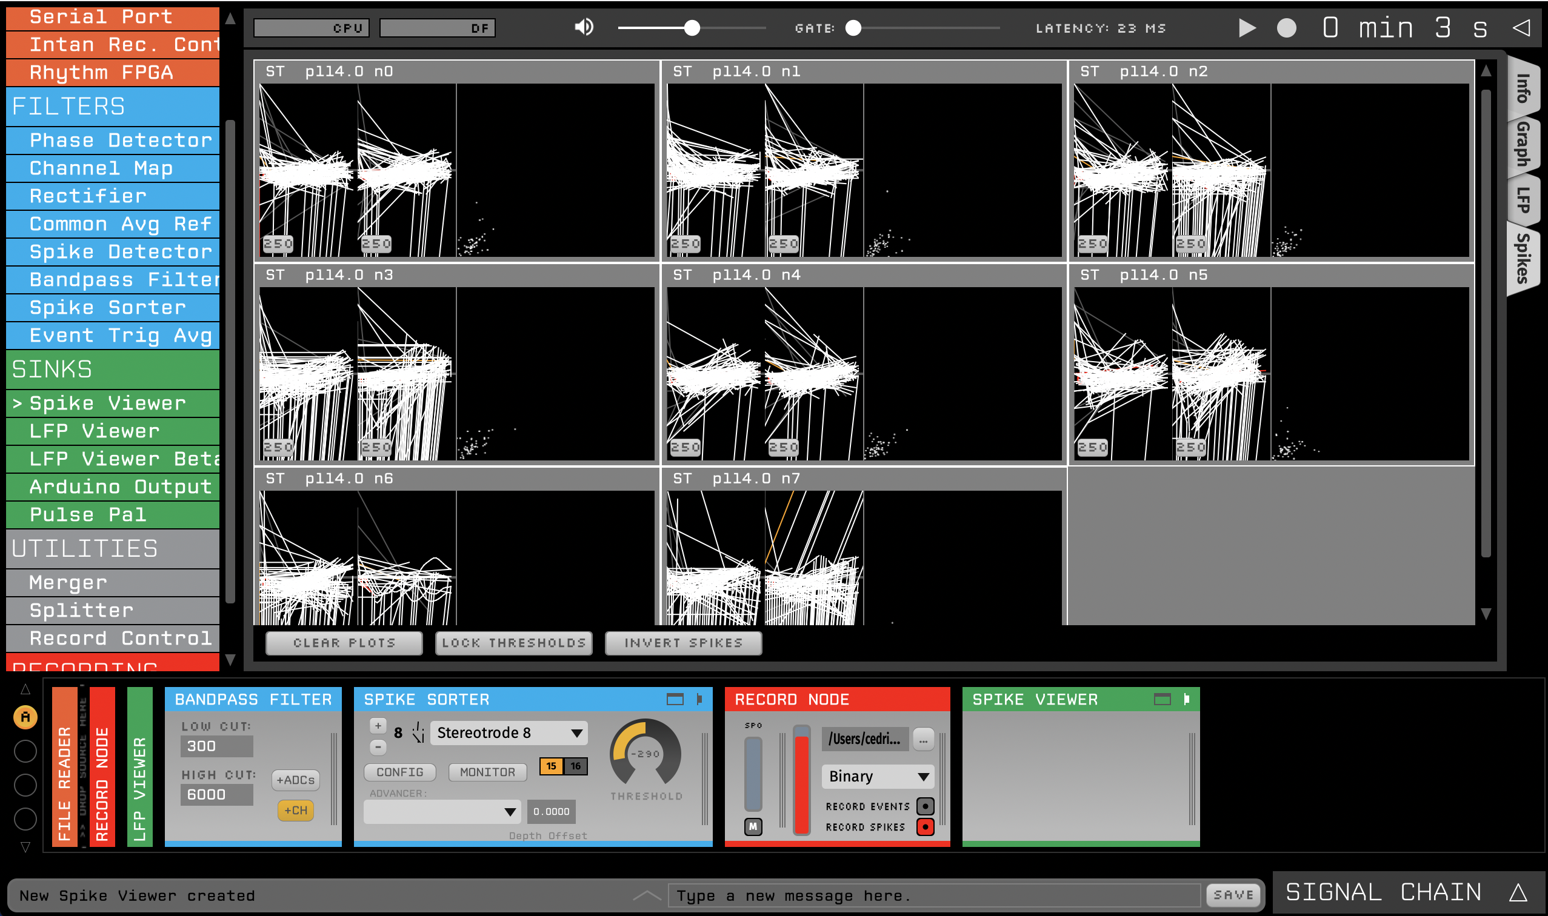
Task: Click the Spike Viewer editor tab icon
Action: coord(1186,699)
